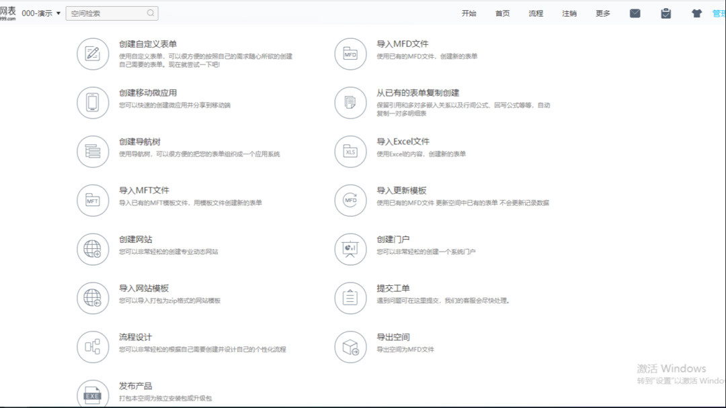This screenshot has height=408, width=726.
Task: Open 创建导航树 via its tree icon
Action: (93, 152)
